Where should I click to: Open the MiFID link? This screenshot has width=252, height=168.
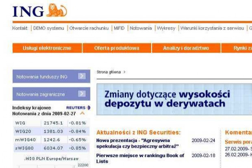pos(119,28)
